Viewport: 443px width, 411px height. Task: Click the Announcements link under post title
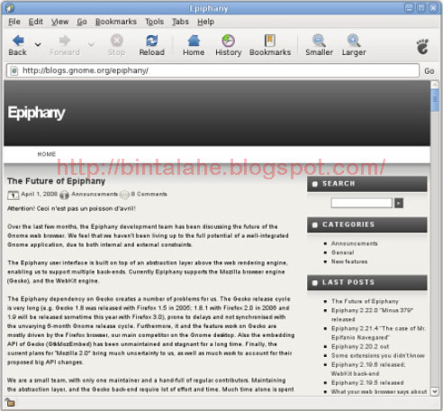point(95,194)
